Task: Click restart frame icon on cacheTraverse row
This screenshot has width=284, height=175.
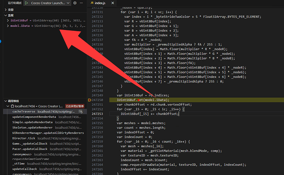Action: pyautogui.click(x=80, y=112)
